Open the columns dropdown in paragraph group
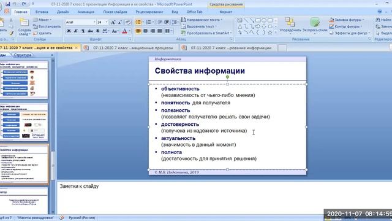This screenshot has width=392, height=221. coord(169,31)
